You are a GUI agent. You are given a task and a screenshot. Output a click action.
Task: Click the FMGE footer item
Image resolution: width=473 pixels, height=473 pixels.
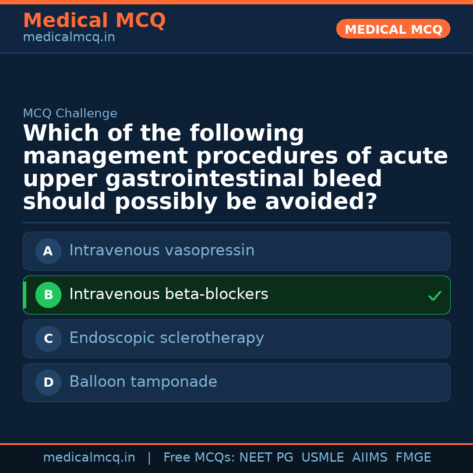[413, 458]
